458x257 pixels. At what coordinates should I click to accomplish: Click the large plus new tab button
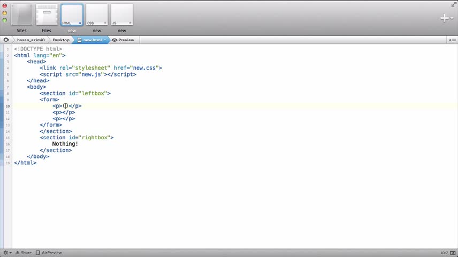pyautogui.click(x=444, y=18)
